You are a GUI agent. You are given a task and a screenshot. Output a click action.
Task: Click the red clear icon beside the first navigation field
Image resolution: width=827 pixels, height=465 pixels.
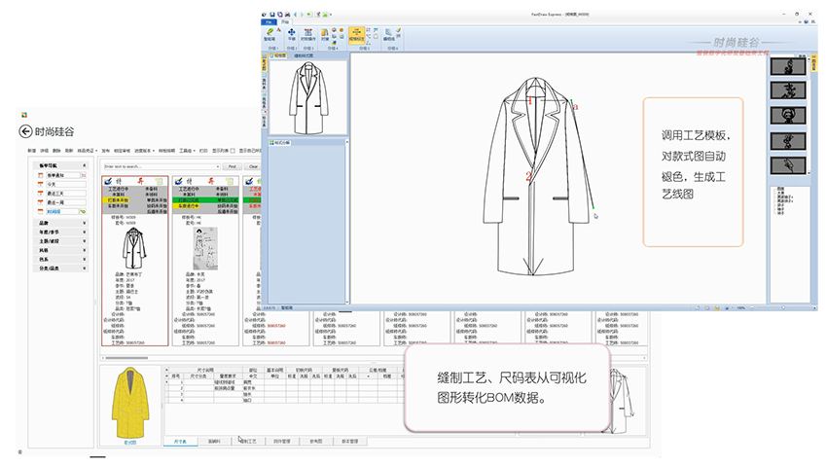pyautogui.click(x=84, y=175)
